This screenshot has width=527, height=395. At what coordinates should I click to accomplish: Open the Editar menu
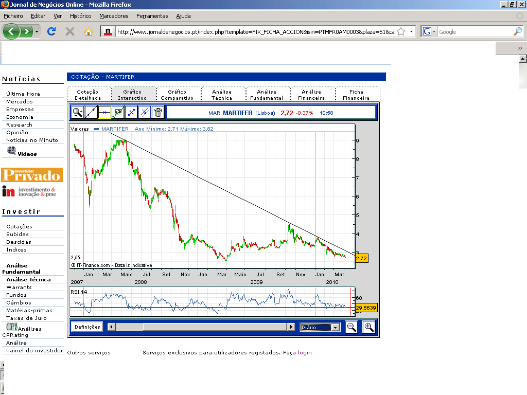coord(38,16)
